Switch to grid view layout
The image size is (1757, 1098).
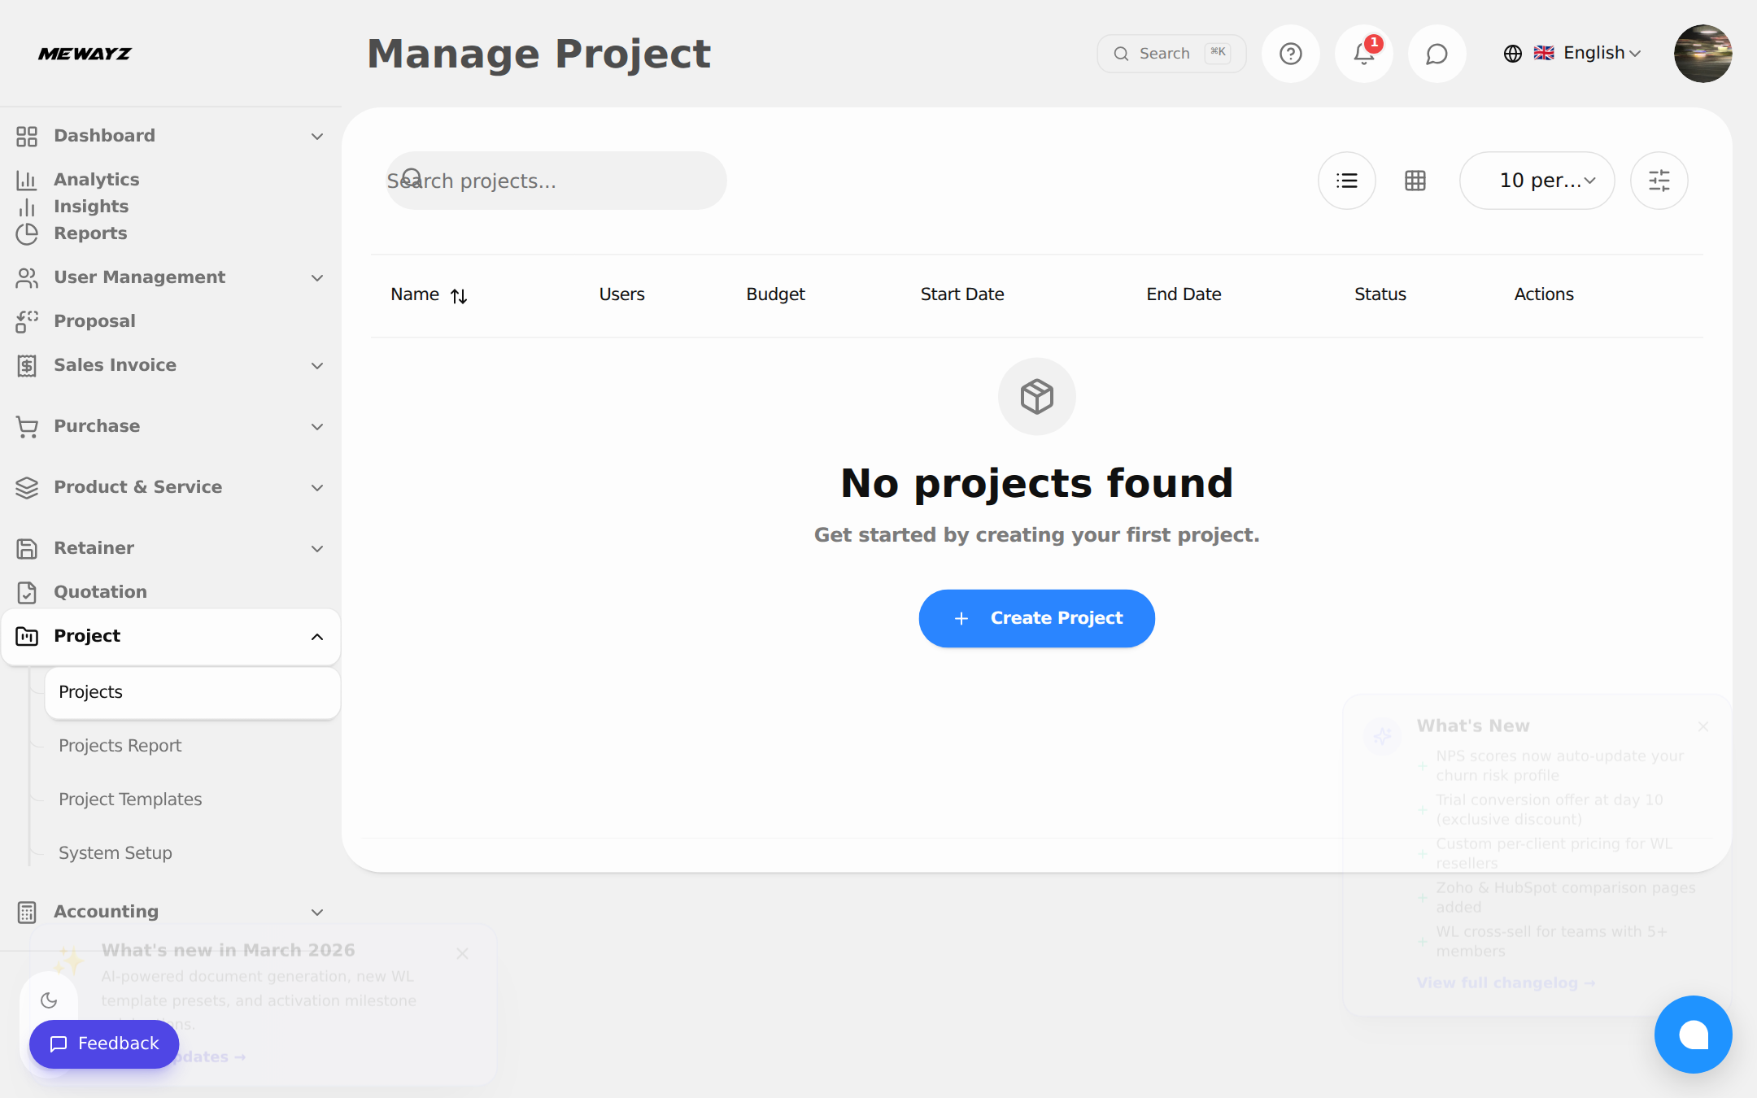click(x=1415, y=180)
